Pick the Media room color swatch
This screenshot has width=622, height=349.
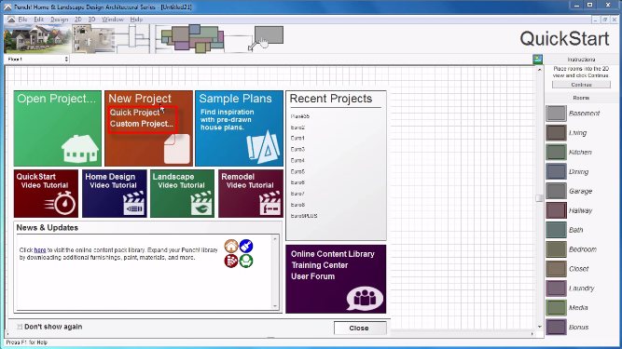(556, 307)
